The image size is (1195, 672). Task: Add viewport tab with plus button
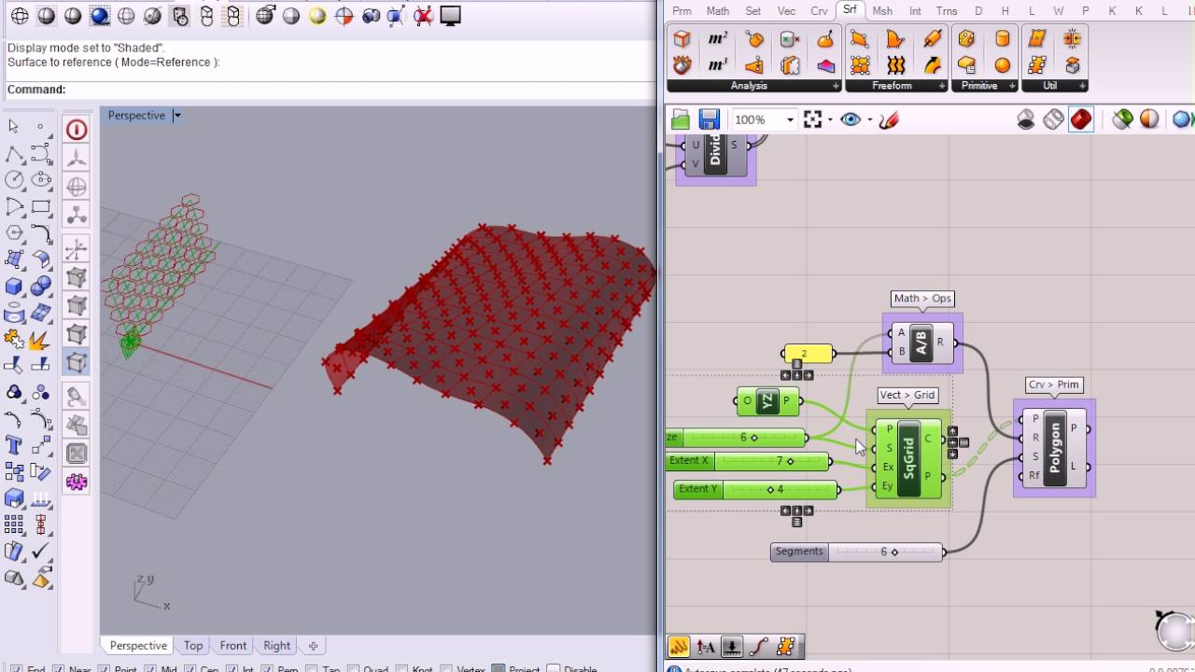coord(314,646)
